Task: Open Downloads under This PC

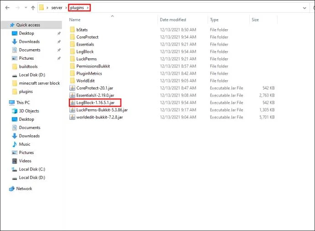Action: 29,136
